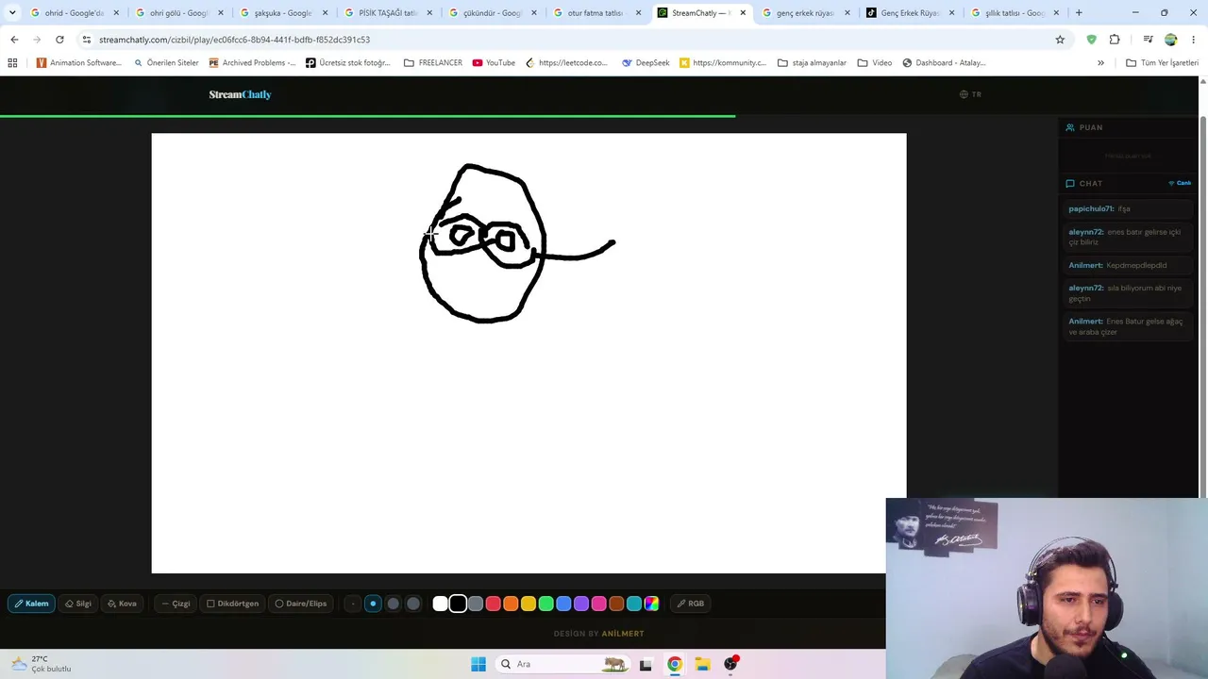Select the white color swatch
1208x679 pixels.
(440, 604)
